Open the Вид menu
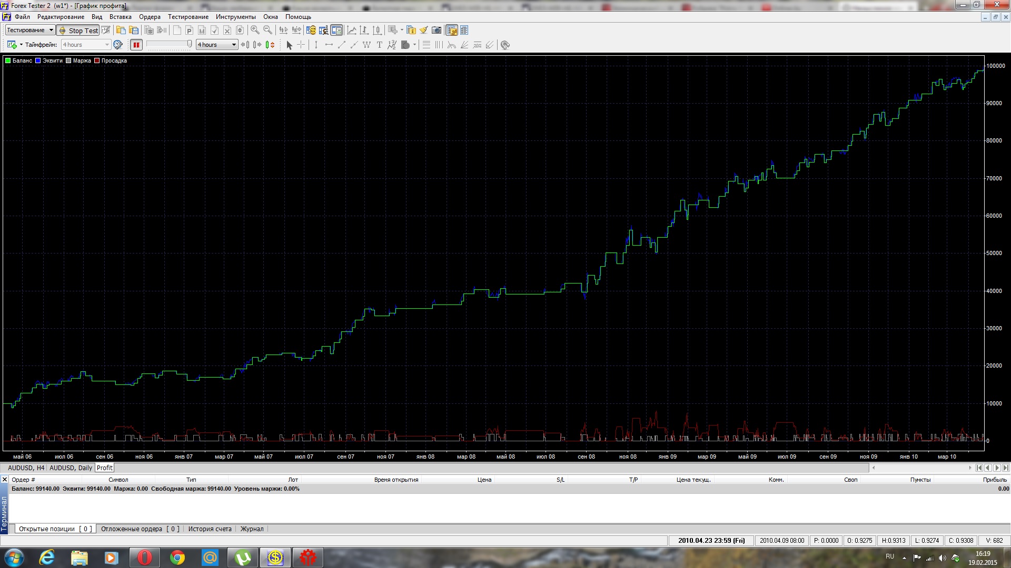The height and width of the screenshot is (568, 1011). (x=97, y=17)
